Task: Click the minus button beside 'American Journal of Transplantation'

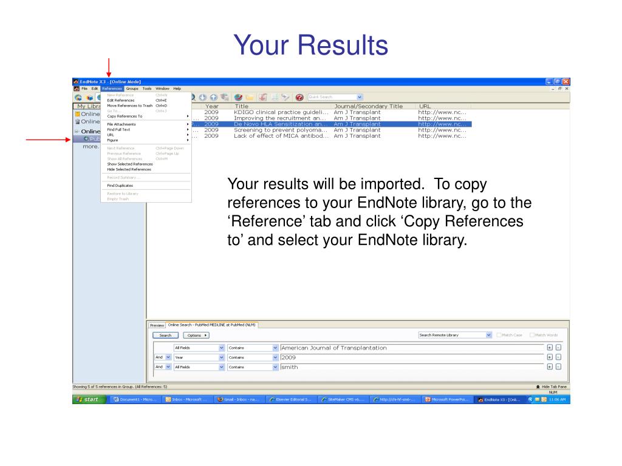Action: (559, 348)
